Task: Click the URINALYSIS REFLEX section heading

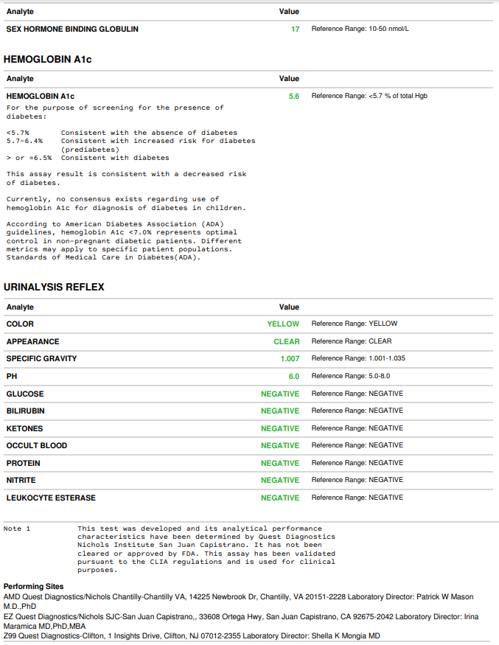Action: tap(54, 287)
